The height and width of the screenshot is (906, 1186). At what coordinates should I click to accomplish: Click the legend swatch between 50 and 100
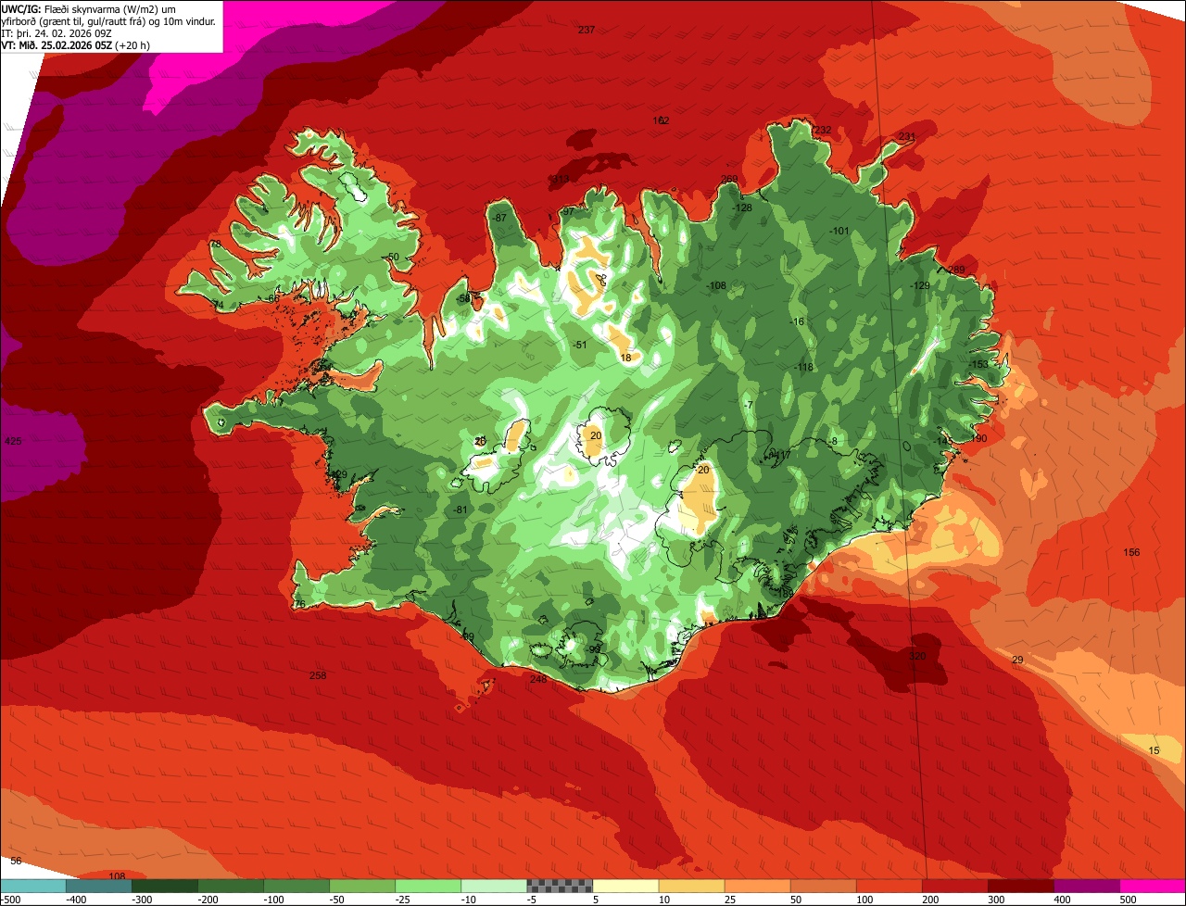click(823, 886)
